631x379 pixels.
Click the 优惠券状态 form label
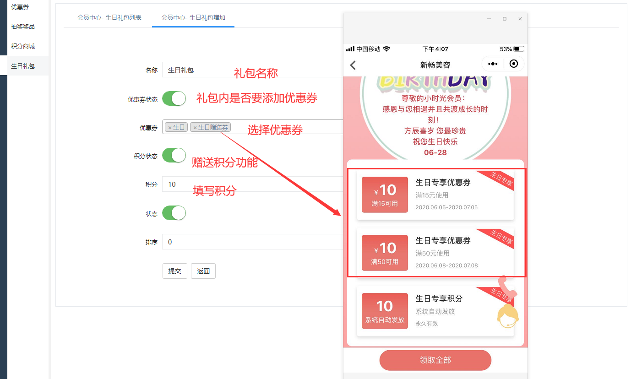coord(143,99)
